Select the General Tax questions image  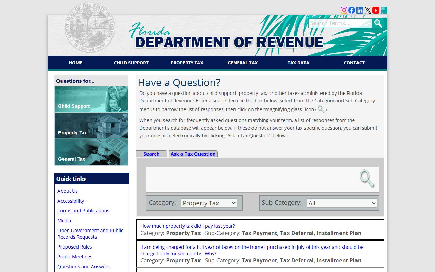(91, 152)
